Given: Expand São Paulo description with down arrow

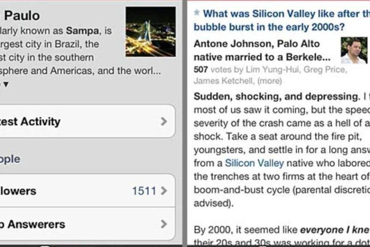Looking at the screenshot, I should tap(5, 84).
